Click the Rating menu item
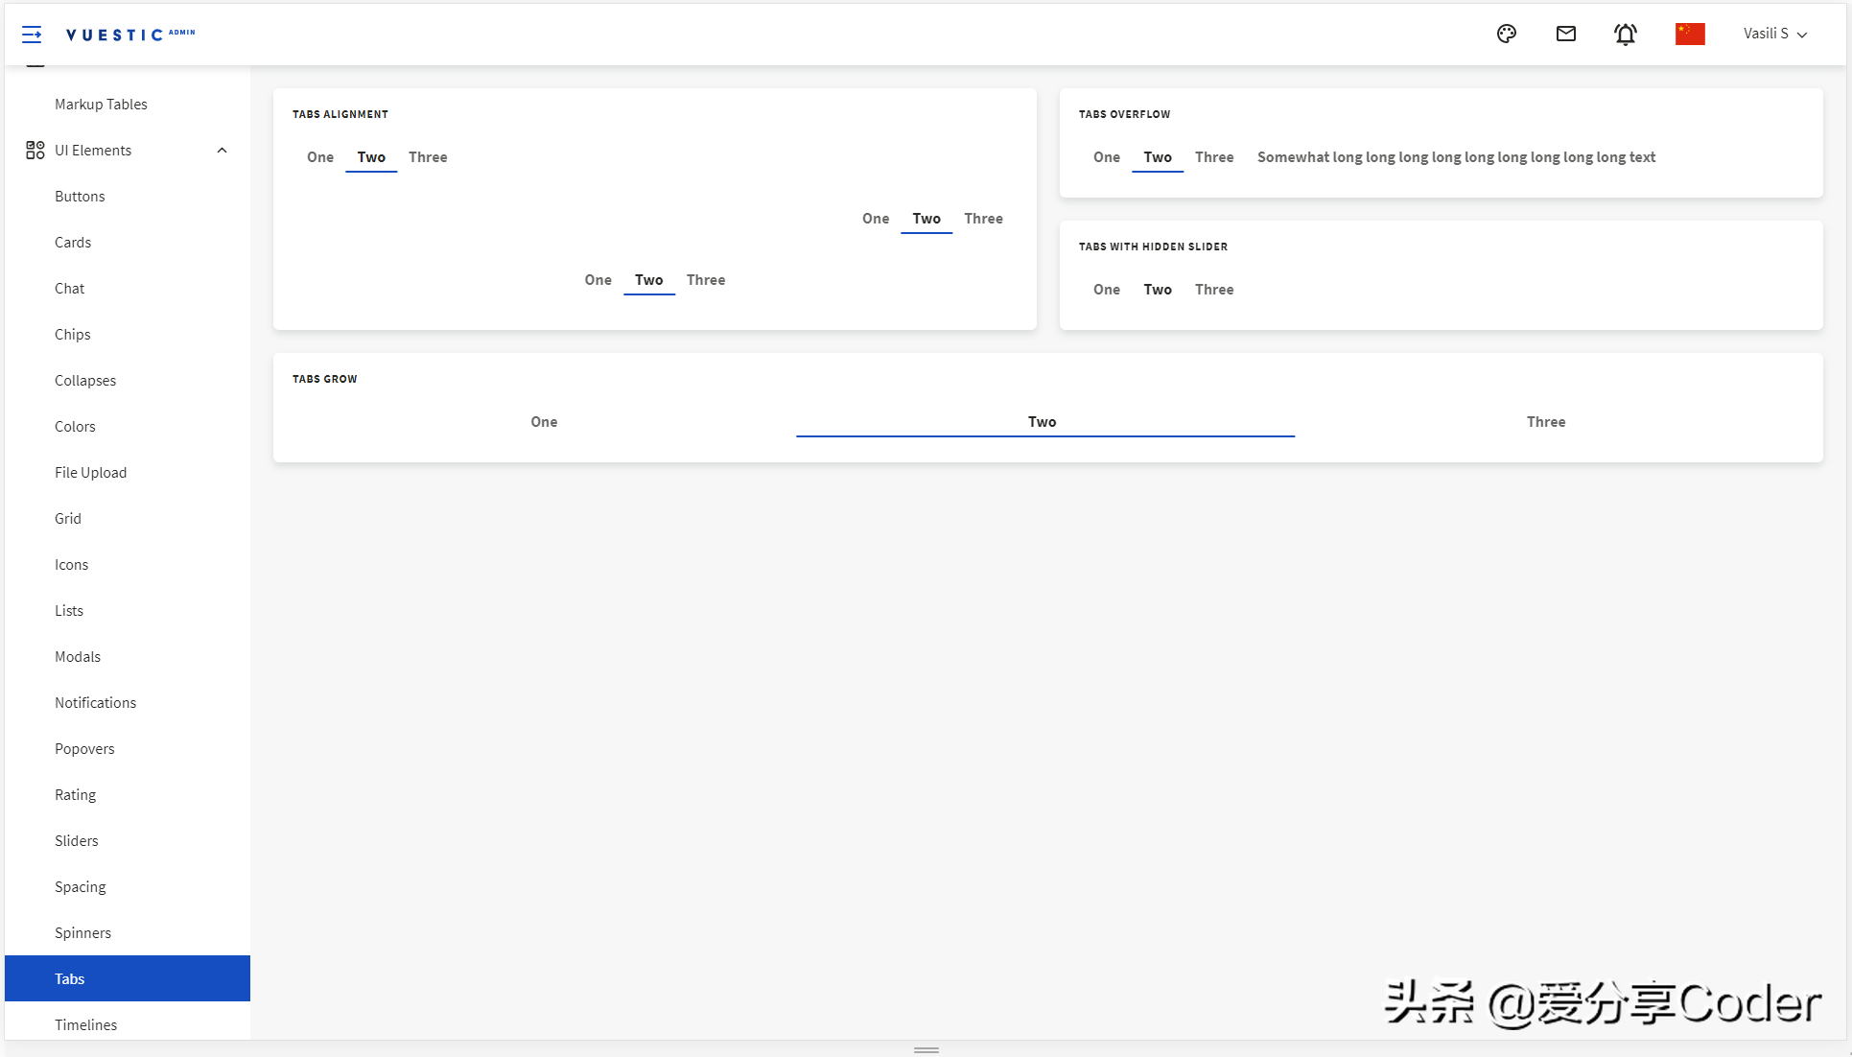The image size is (1852, 1057). (75, 793)
